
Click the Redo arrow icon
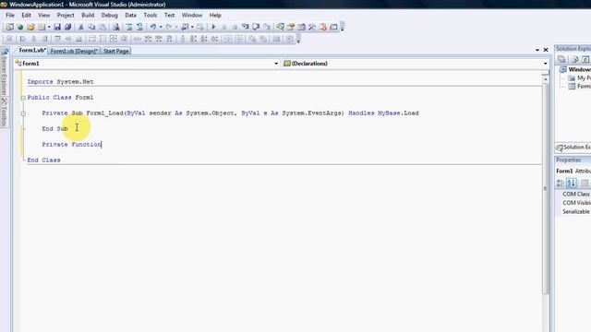click(x=168, y=27)
